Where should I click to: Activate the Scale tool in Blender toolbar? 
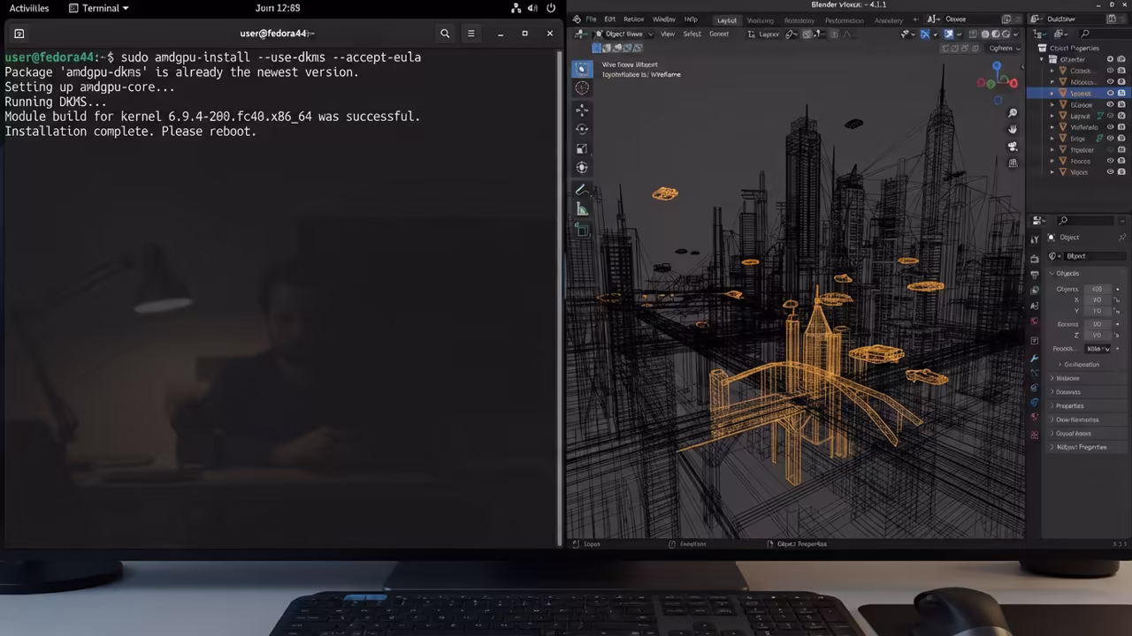pyautogui.click(x=582, y=148)
